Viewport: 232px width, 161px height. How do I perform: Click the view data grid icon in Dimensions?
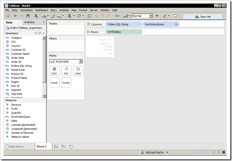(36, 33)
